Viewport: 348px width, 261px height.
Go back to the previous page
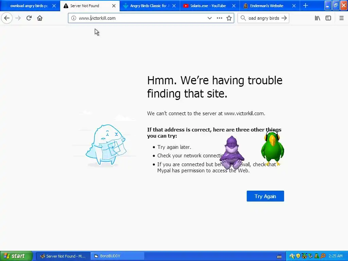(7, 18)
